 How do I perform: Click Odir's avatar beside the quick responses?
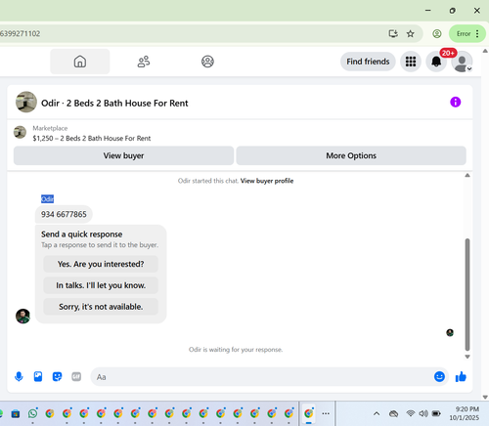pos(22,316)
